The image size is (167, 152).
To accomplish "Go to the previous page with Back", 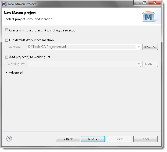I will tap(68, 139).
